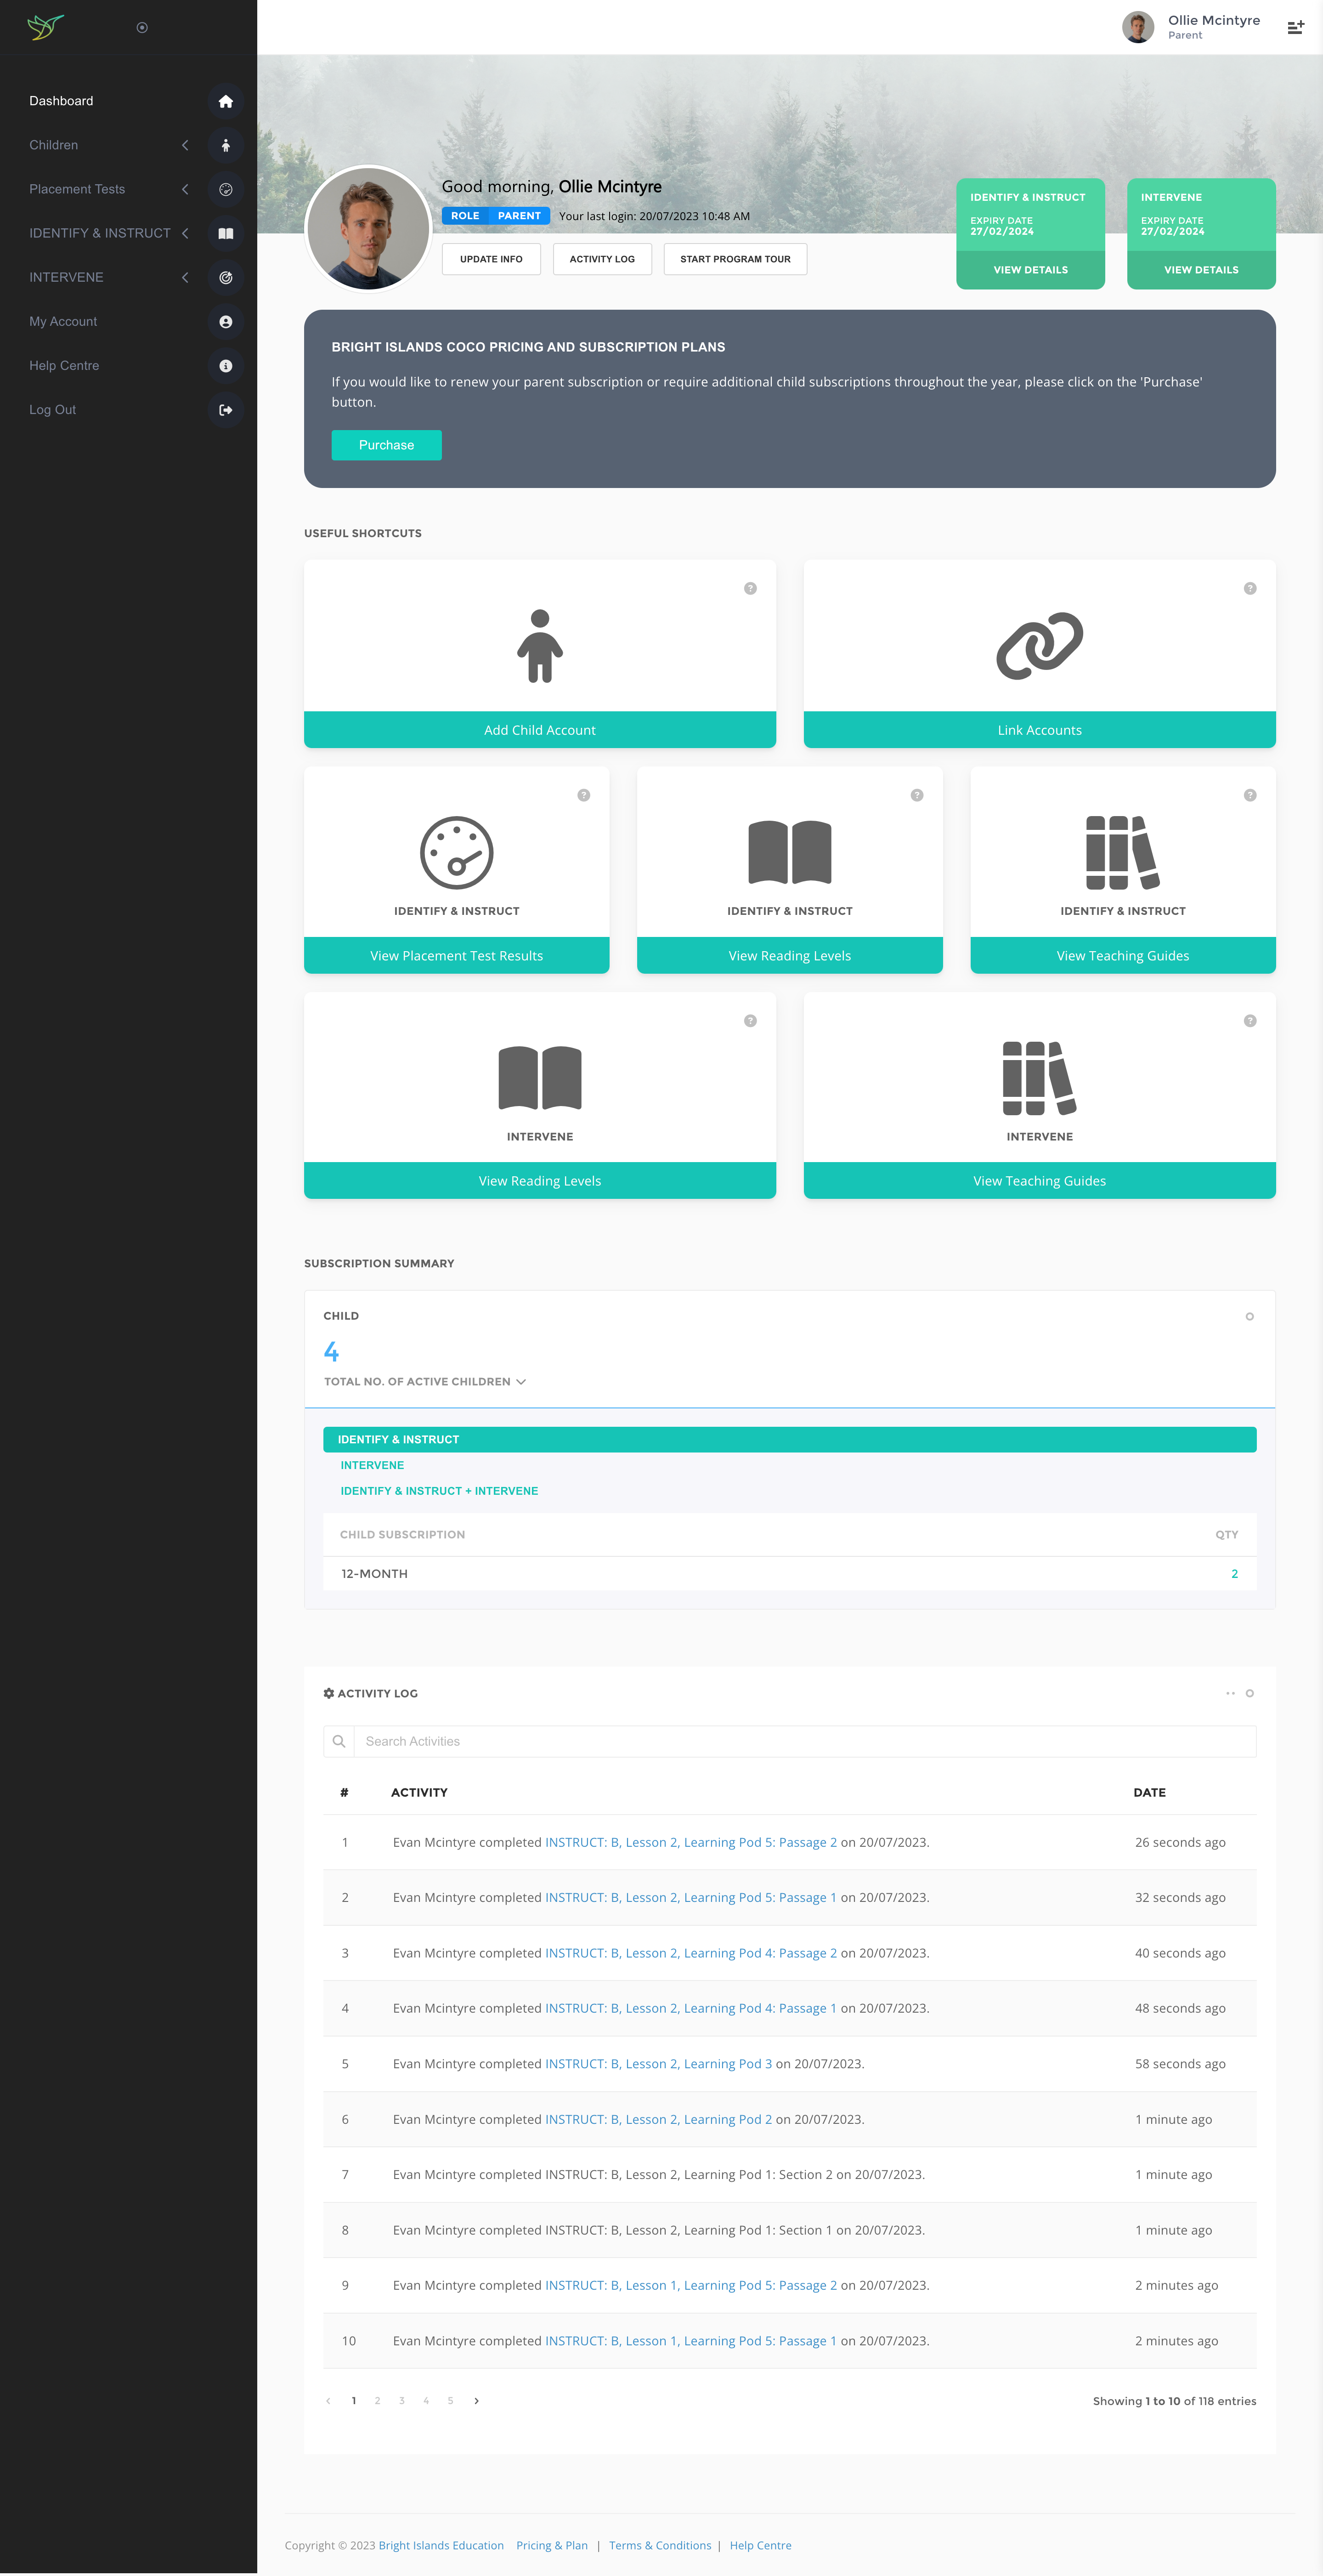Image resolution: width=1323 pixels, height=2576 pixels.
Task: Expand the Children sidebar submenu chevron
Action: point(186,145)
